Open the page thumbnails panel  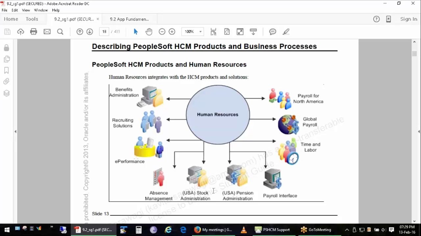click(x=6, y=59)
